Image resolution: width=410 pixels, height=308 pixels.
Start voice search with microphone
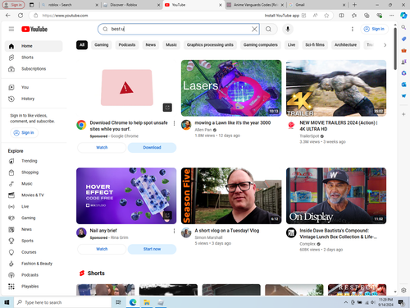[x=288, y=29]
